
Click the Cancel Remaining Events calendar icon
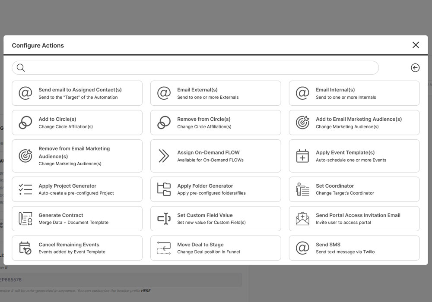pos(25,248)
